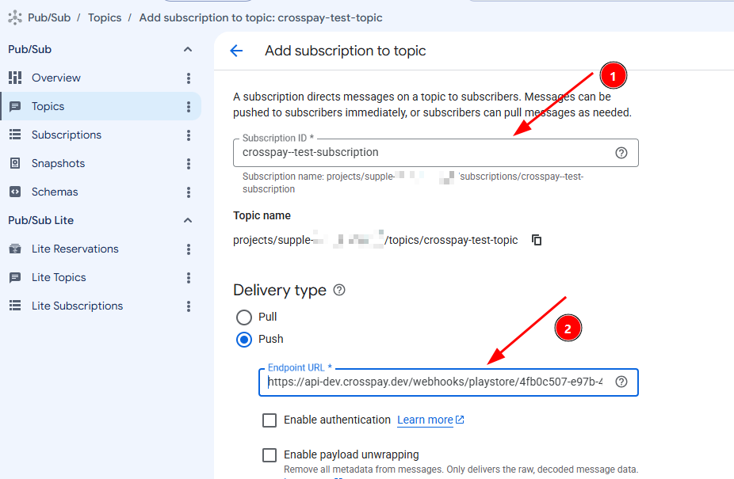
Task: Click the Lite Subscriptions list icon
Action: (x=15, y=306)
